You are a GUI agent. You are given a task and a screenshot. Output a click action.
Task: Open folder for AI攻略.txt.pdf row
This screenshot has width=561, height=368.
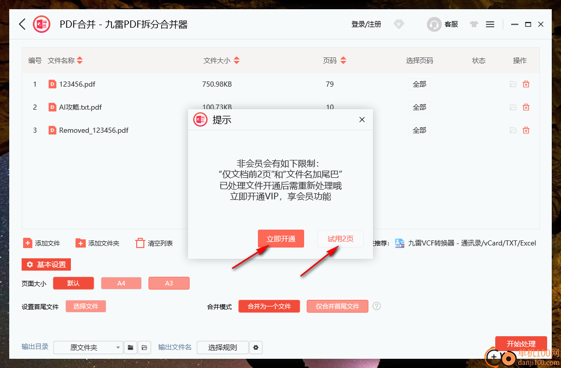tap(513, 107)
